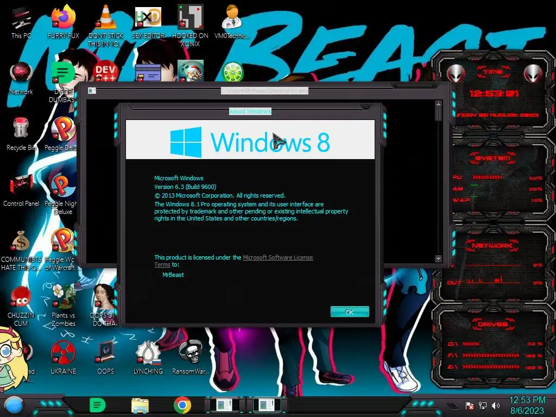Launch Google Chrome from the taskbar
The height and width of the screenshot is (417, 556).
pyautogui.click(x=182, y=405)
